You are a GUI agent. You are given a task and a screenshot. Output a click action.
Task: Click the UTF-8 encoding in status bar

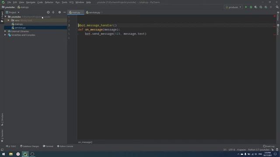tap(232, 150)
